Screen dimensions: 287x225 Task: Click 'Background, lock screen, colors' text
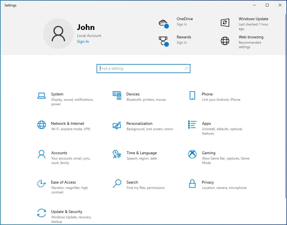point(150,129)
